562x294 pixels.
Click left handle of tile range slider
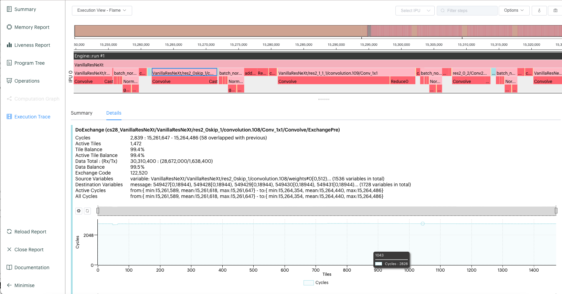tap(98, 211)
